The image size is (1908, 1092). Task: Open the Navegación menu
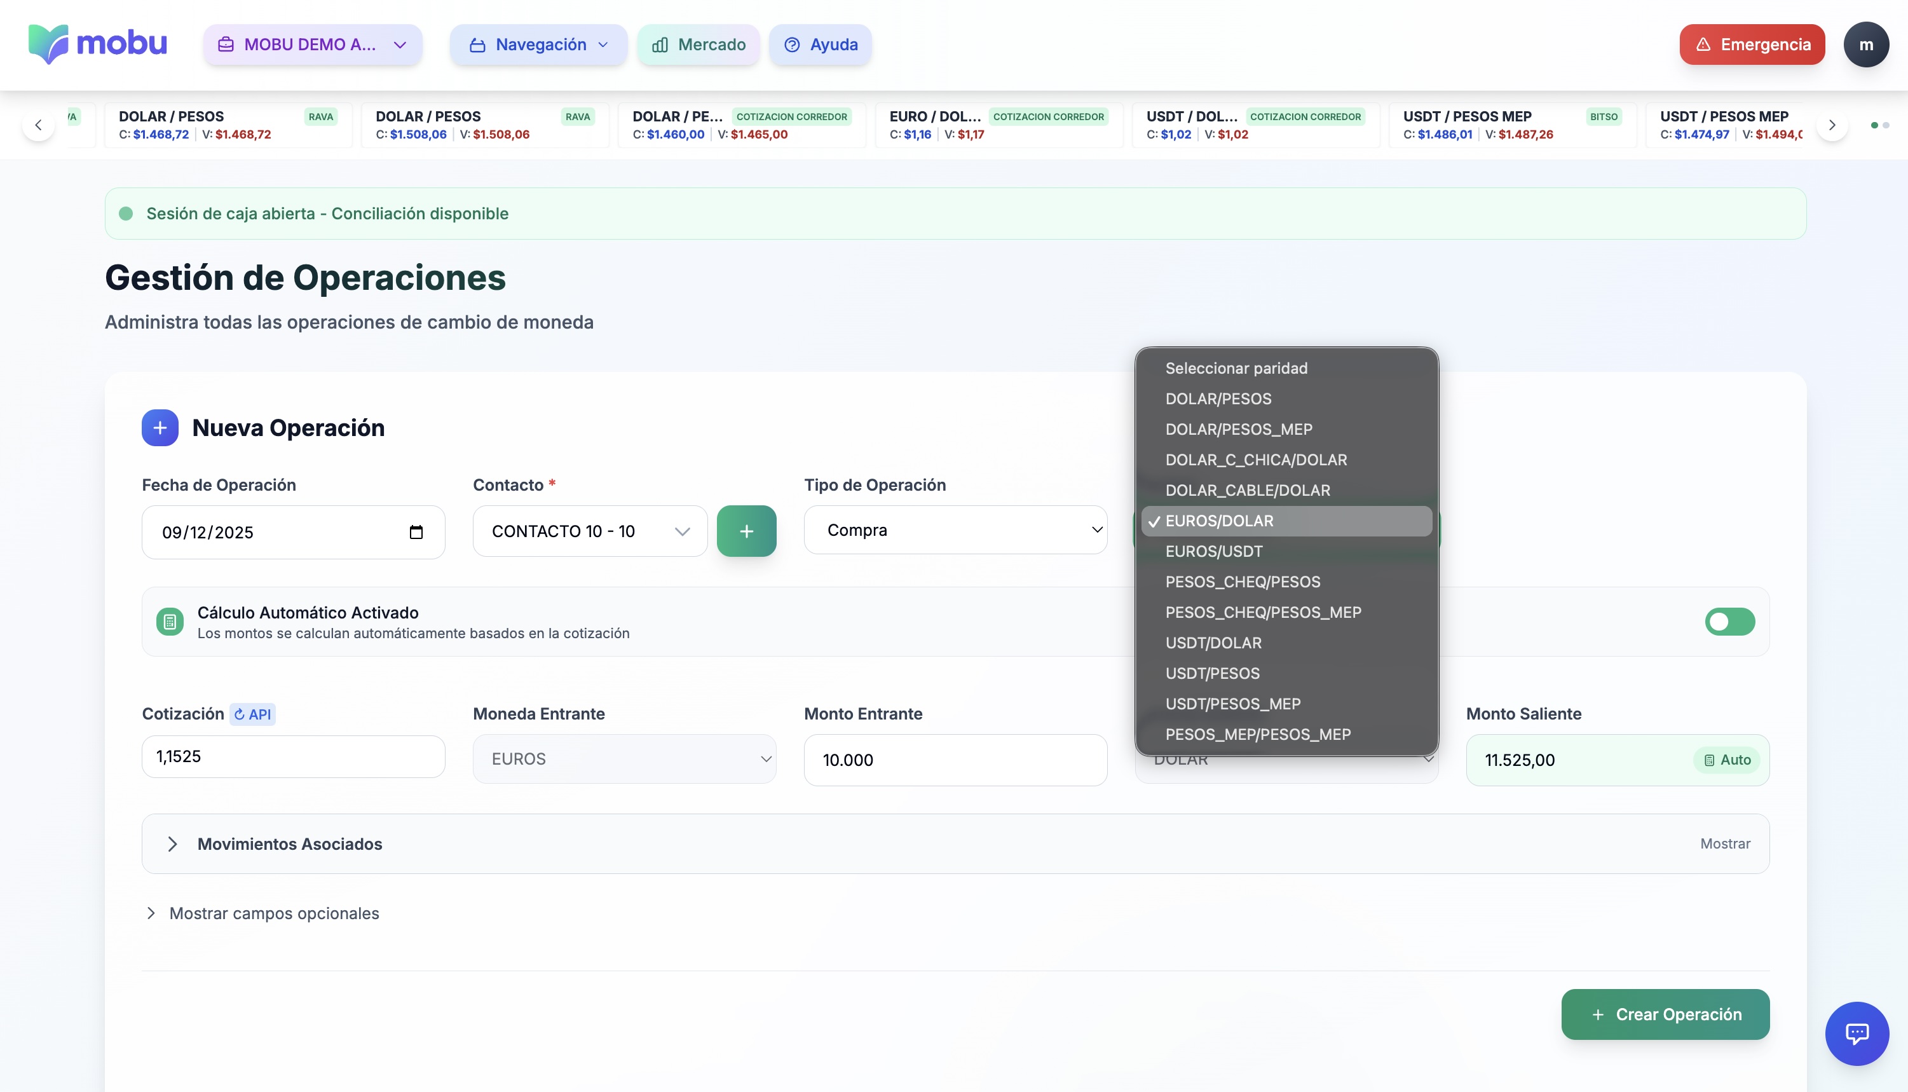pyautogui.click(x=538, y=44)
